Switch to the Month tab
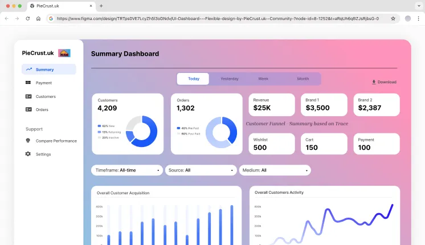425x245 pixels. pos(303,79)
